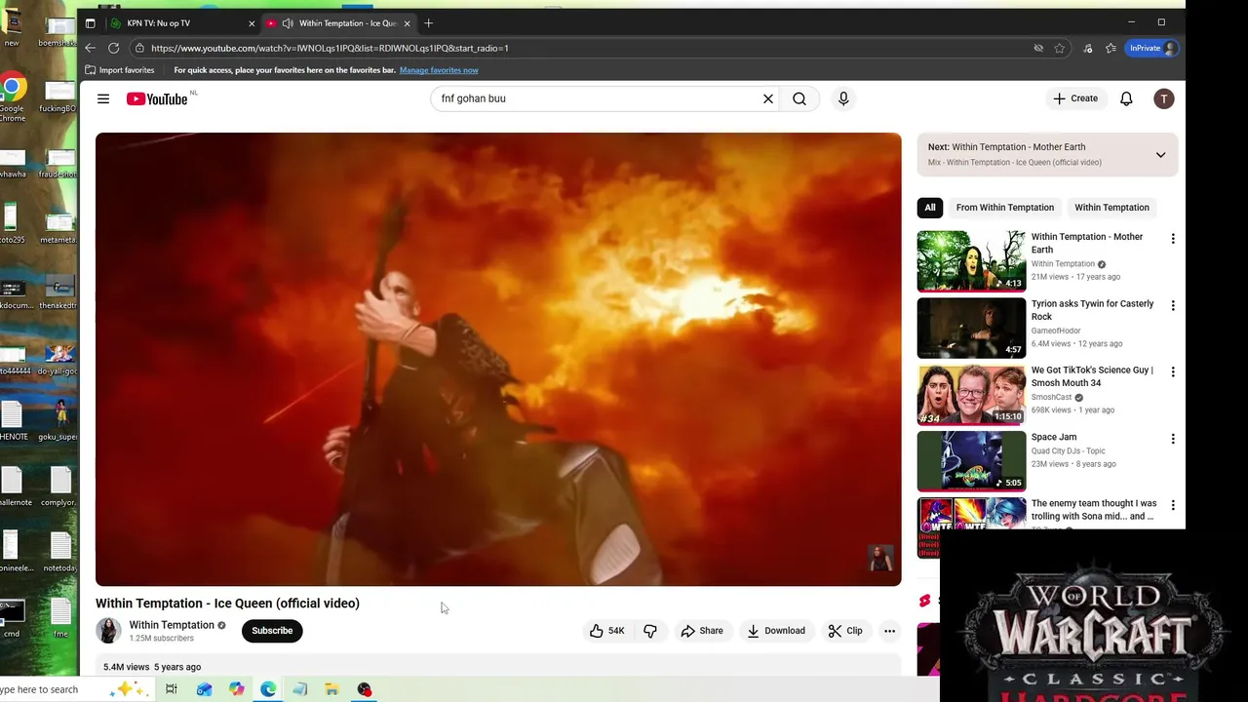Open the Tyrion asks Tywin for Casterly Rock title

[x=1092, y=310]
